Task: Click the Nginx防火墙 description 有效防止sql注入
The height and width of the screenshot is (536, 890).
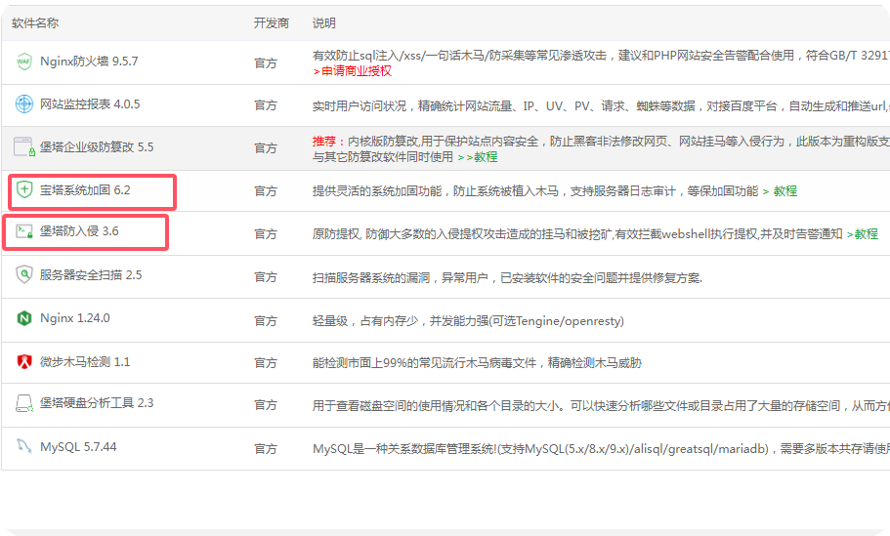Action: click(x=601, y=56)
